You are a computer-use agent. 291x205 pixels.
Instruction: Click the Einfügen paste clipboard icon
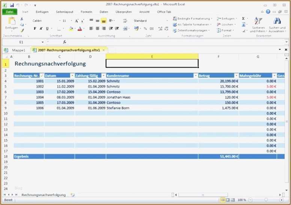[x=12, y=21]
